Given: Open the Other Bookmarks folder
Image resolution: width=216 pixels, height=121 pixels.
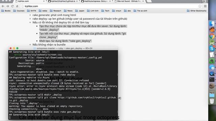Looking at the screenshot, I should [x=196, y=11].
